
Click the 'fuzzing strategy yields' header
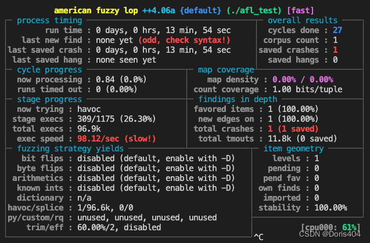pyautogui.click(x=70, y=149)
